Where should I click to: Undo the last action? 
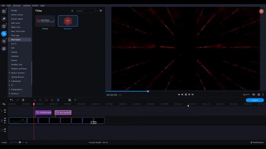[x=11, y=100]
